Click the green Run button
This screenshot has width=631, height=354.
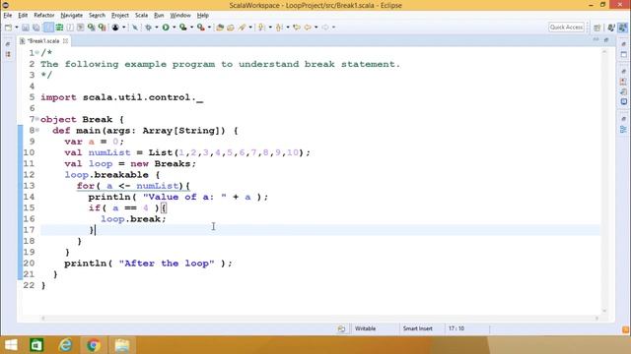click(x=166, y=28)
